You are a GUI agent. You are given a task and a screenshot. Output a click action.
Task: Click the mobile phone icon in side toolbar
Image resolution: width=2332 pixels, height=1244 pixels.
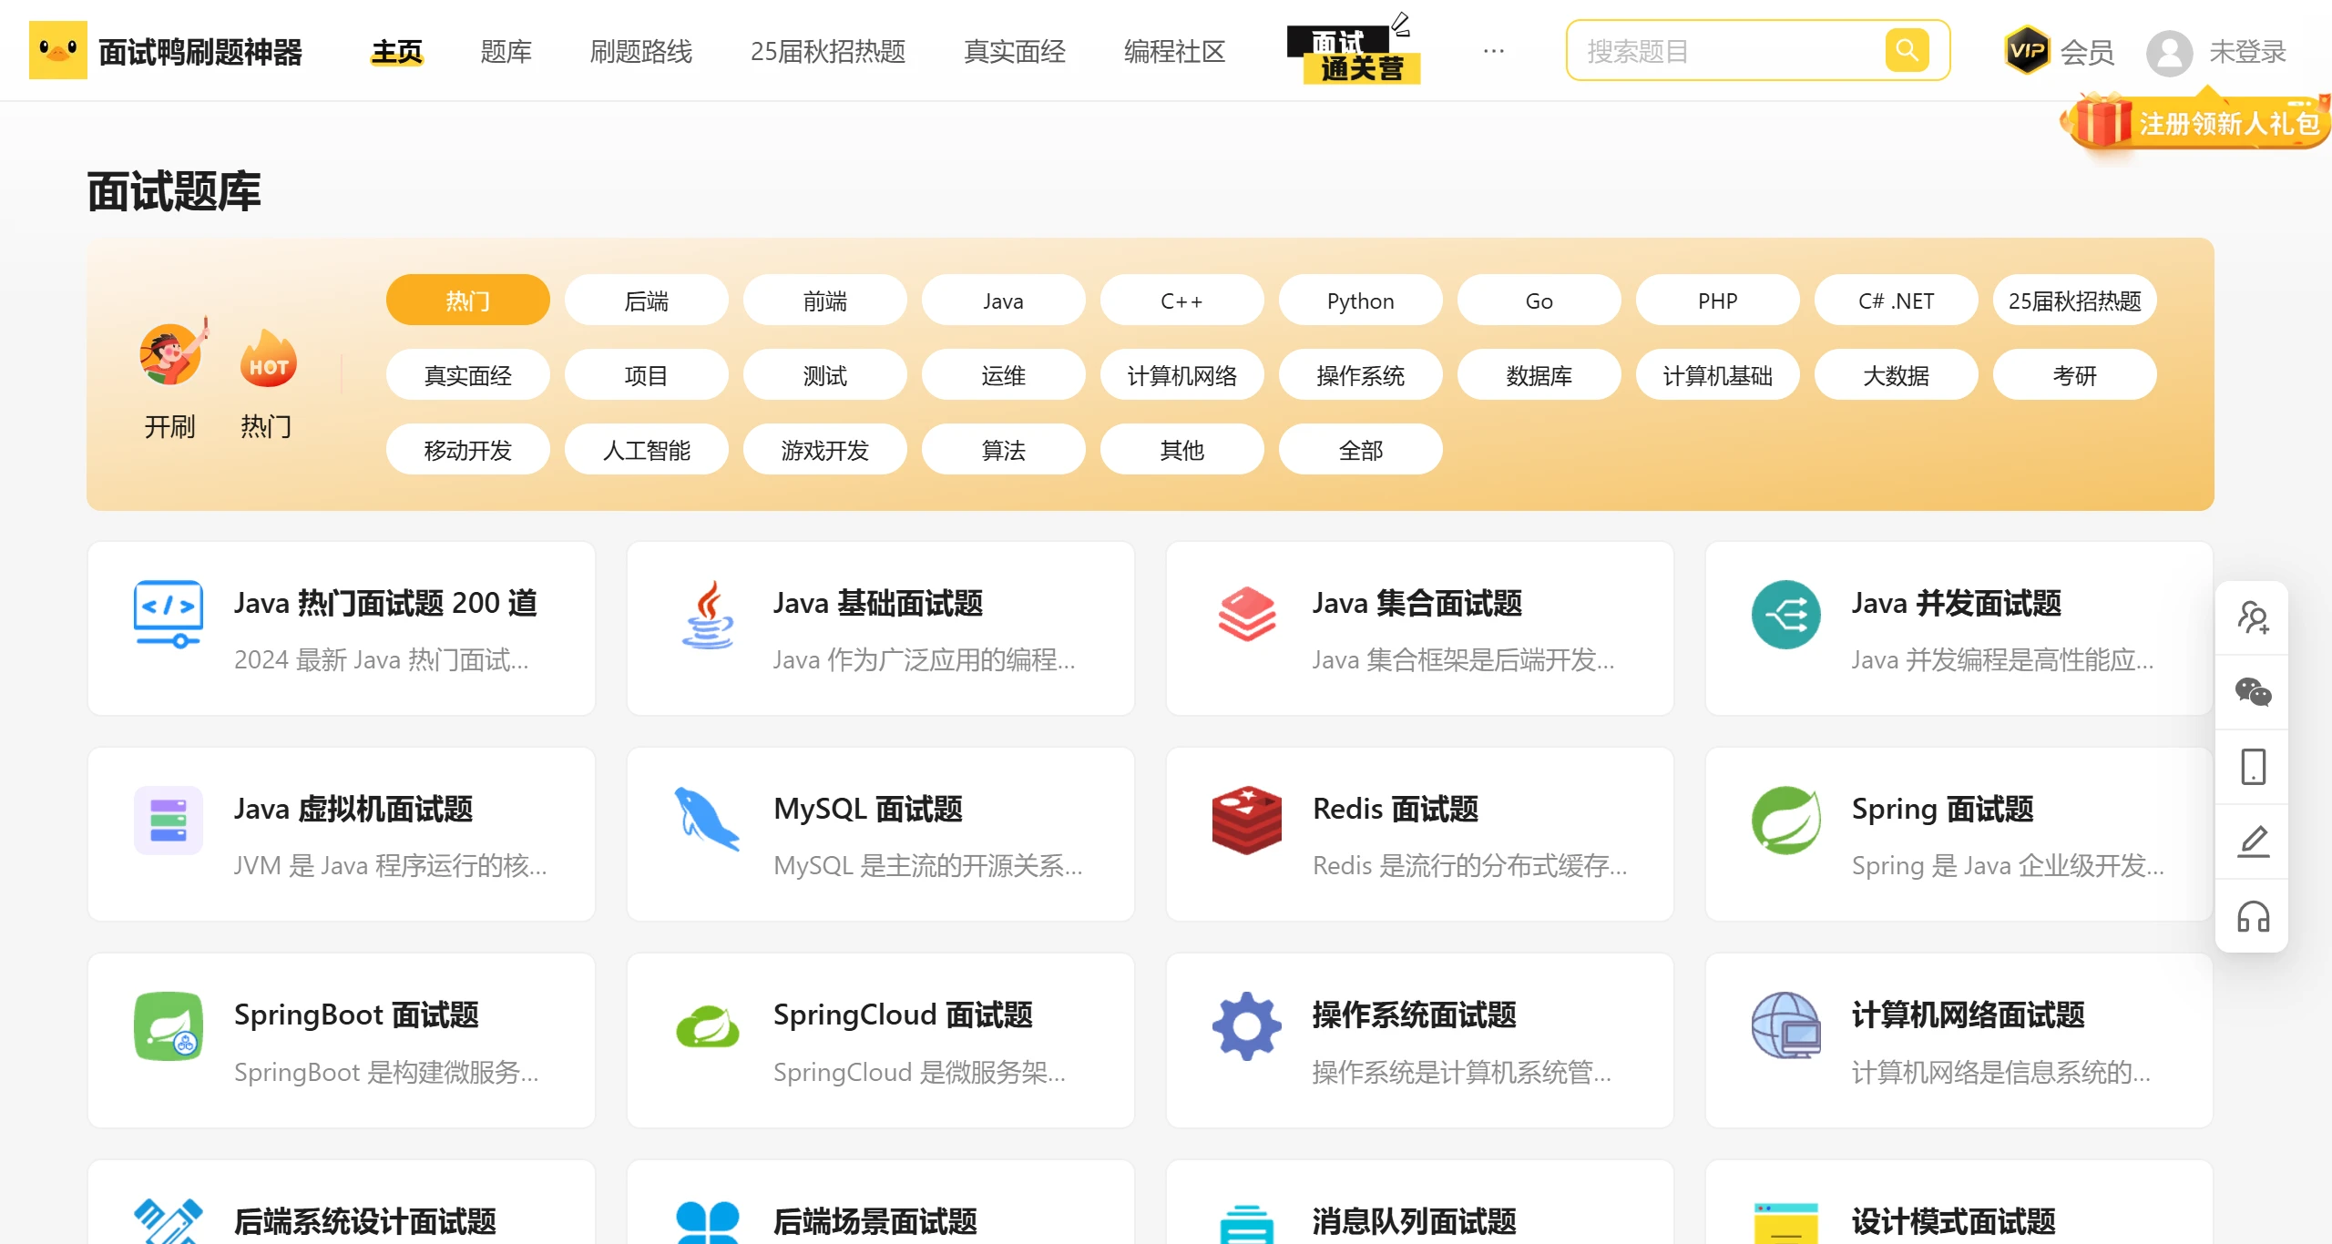(x=2253, y=767)
